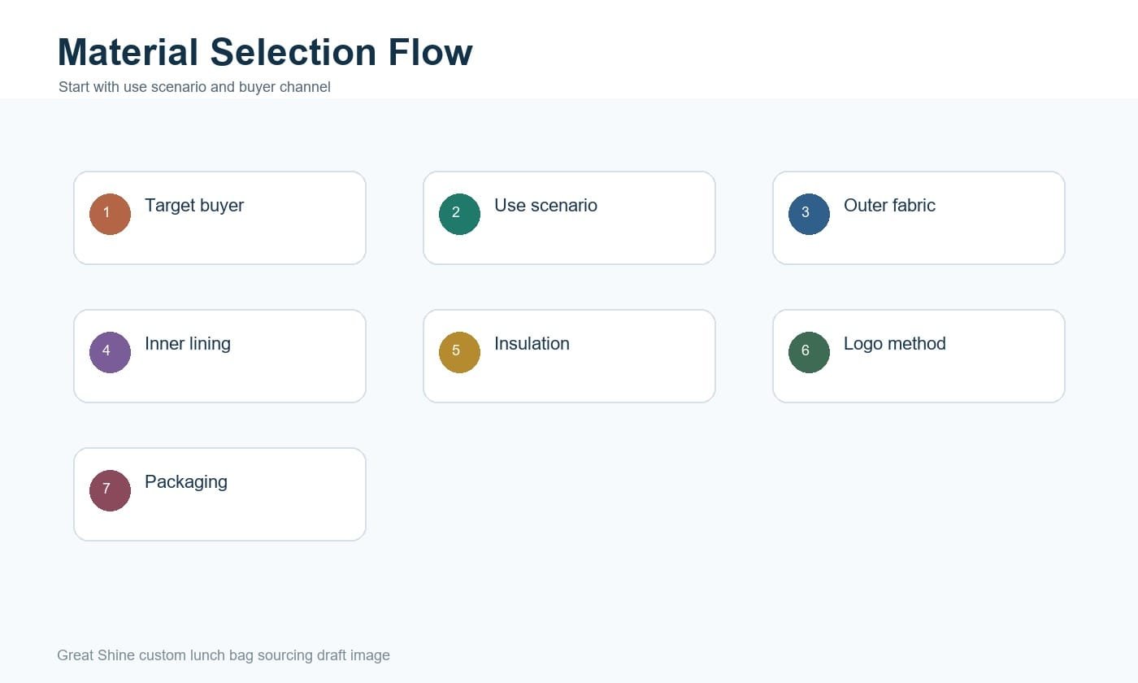Click the green step 6 circle
The height and width of the screenshot is (683, 1138).
pos(809,352)
